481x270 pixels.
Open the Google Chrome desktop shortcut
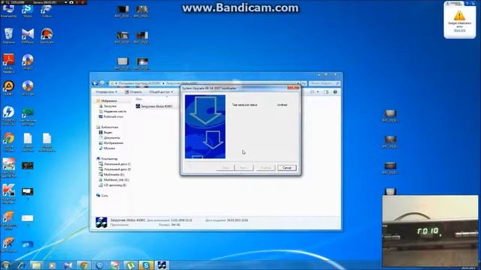point(8,142)
